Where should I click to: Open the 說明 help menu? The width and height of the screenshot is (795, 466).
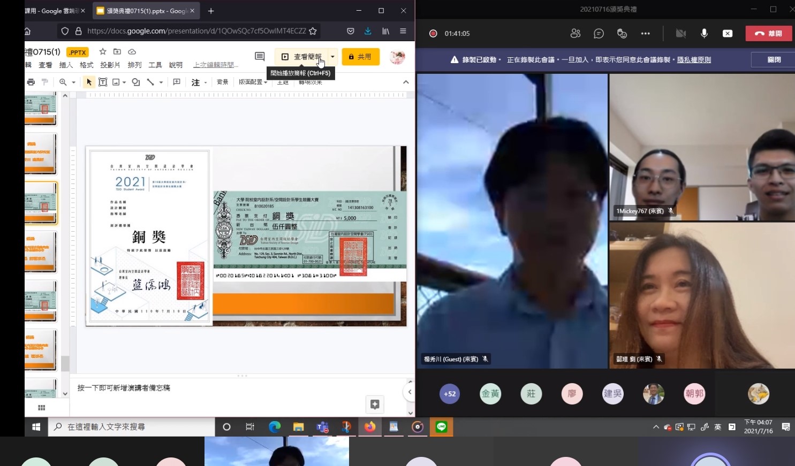[176, 65]
